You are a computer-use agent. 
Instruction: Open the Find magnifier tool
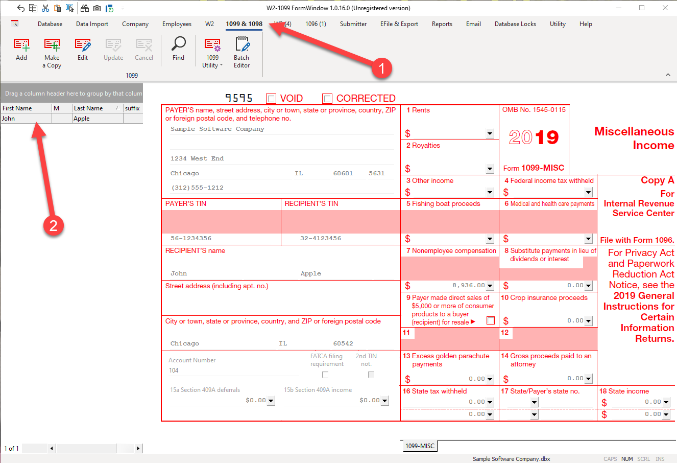[178, 50]
